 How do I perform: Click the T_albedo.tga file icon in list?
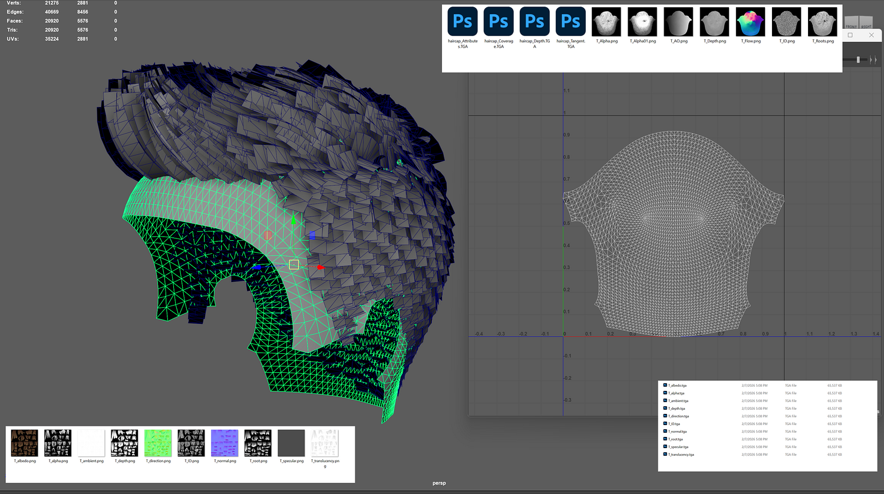click(x=665, y=386)
